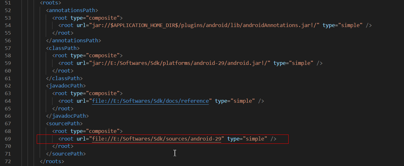Click type="composite" on line 63

pos(95,93)
